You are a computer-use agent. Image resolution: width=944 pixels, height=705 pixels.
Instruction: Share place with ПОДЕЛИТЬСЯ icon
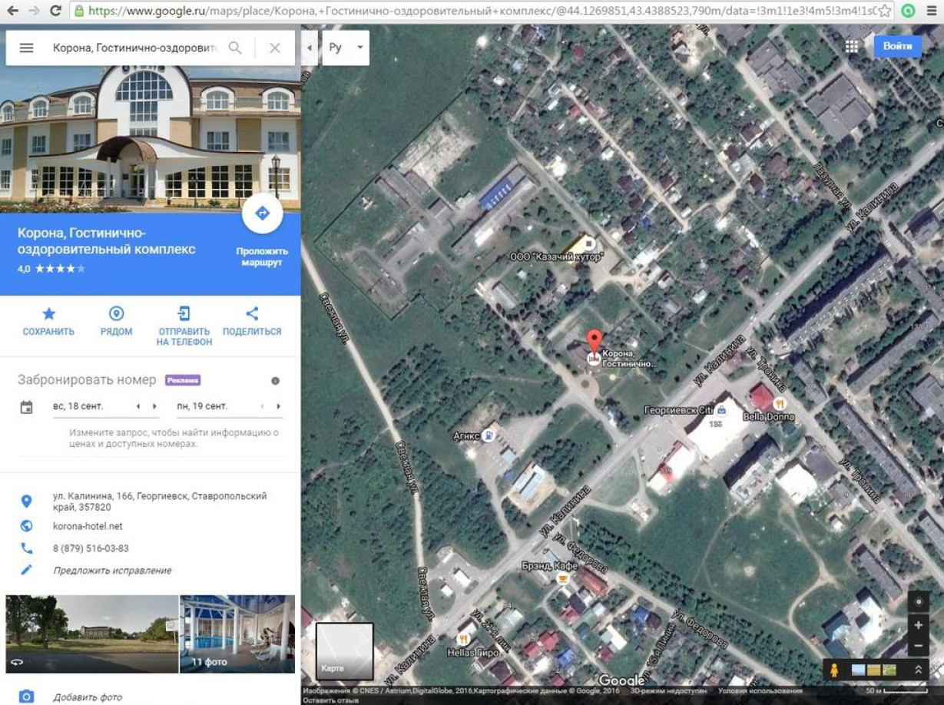(x=252, y=322)
